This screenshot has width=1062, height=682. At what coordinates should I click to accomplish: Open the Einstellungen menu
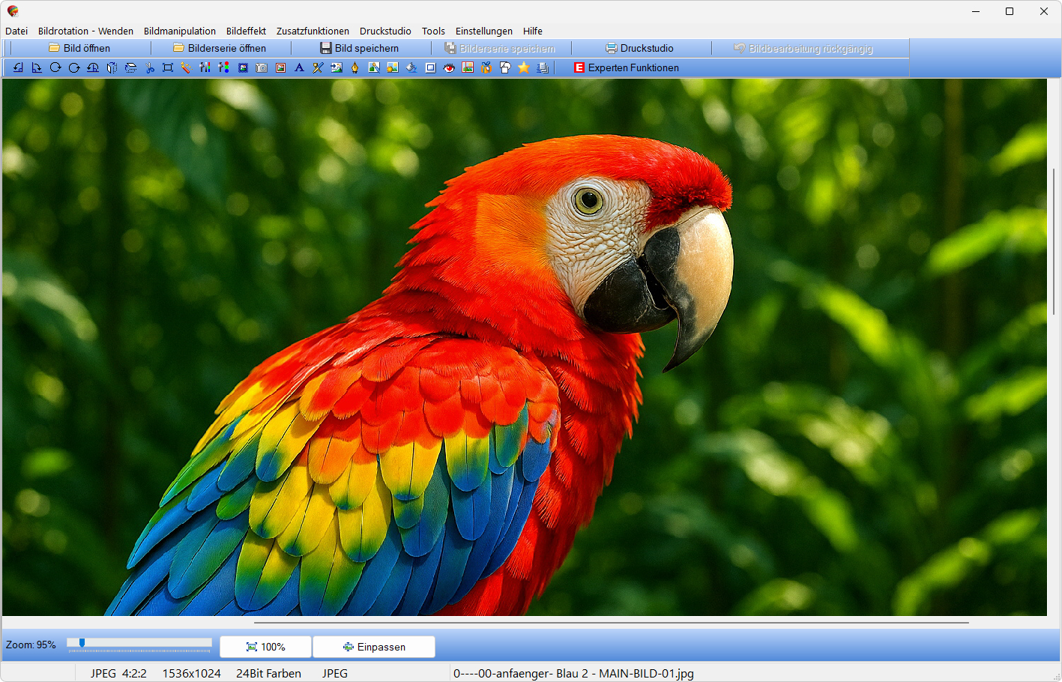pyautogui.click(x=483, y=31)
